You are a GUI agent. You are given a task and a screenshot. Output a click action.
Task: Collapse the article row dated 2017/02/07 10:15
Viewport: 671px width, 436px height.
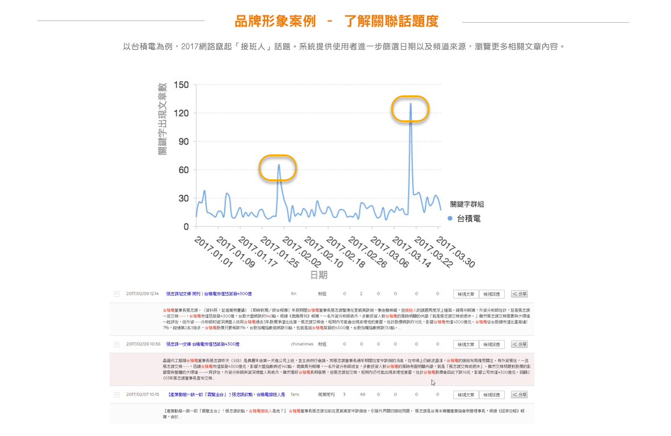[117, 395]
